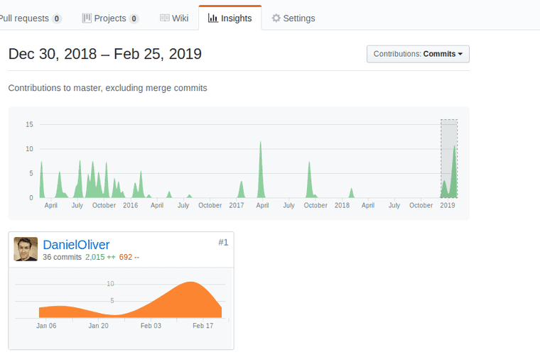Click the Insights bar graph icon
The height and width of the screenshot is (357, 540).
(x=213, y=18)
